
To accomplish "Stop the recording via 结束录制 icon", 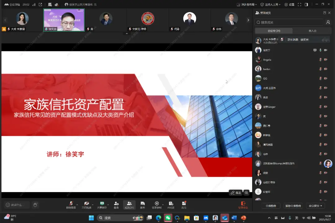I will click(157, 205).
